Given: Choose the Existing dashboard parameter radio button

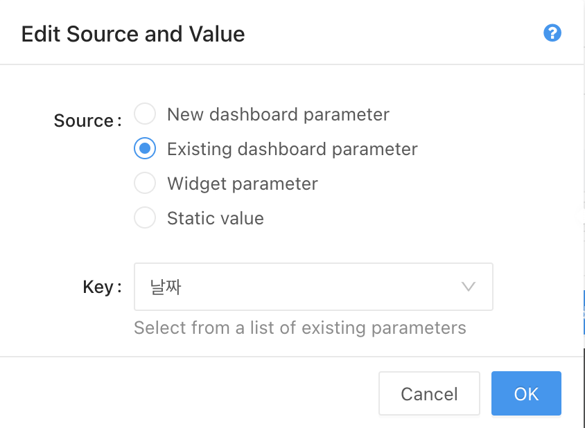Looking at the screenshot, I should coord(145,148).
